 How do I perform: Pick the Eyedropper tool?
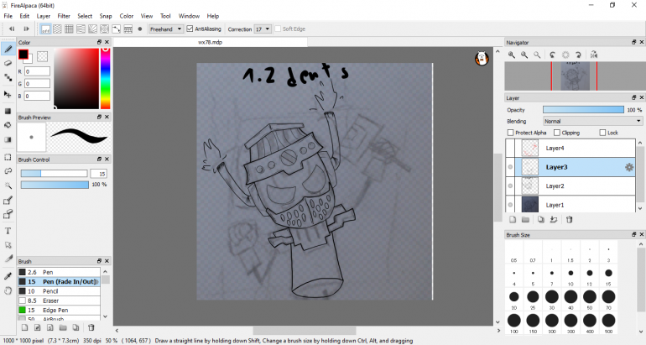[x=8, y=275]
